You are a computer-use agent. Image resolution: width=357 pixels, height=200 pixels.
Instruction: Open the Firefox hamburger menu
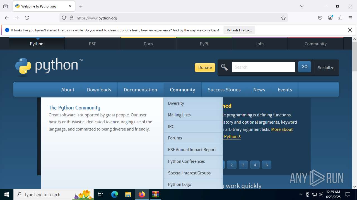click(x=350, y=18)
